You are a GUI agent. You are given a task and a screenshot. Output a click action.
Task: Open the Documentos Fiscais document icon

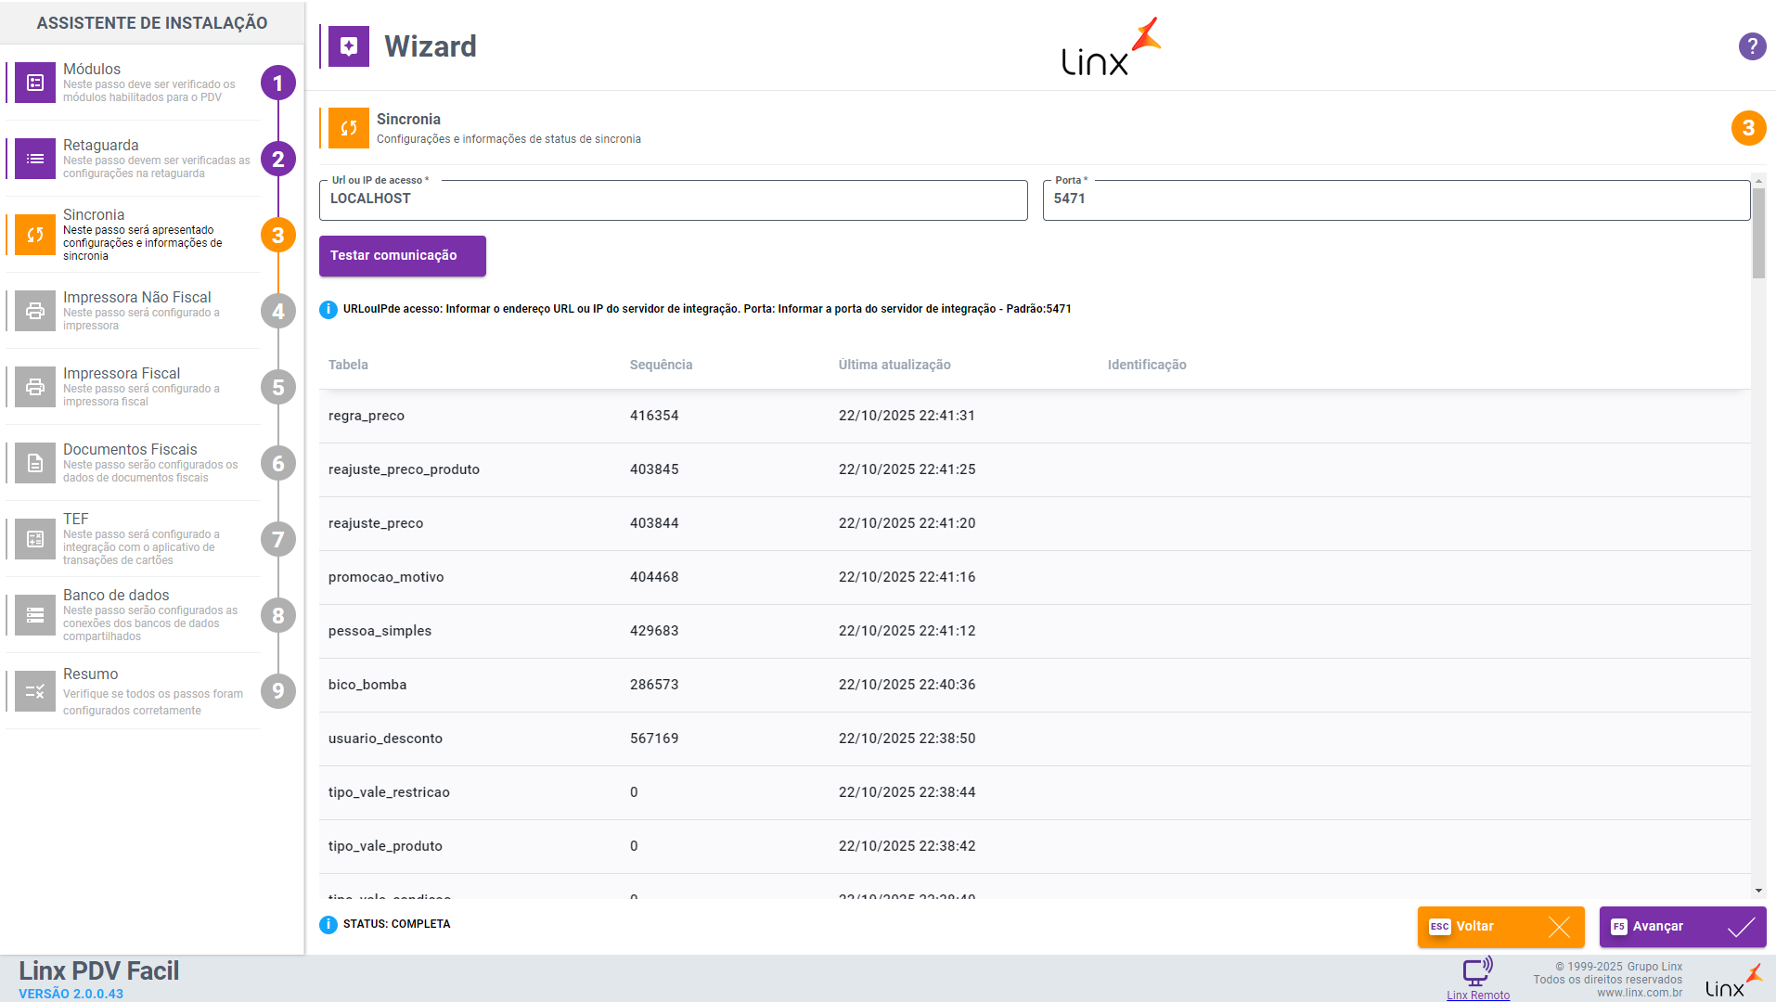point(35,463)
